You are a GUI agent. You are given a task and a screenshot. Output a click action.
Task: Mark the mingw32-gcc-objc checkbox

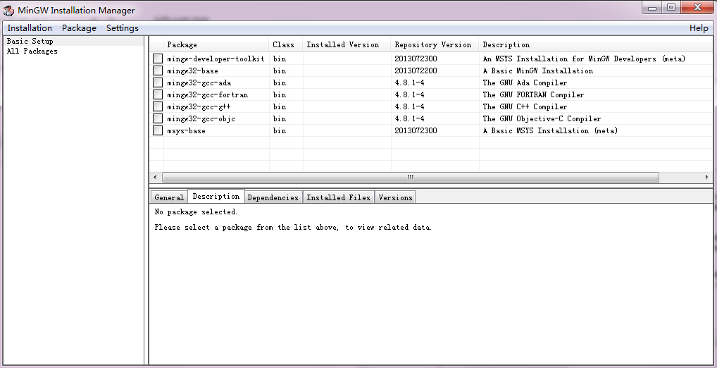click(158, 118)
